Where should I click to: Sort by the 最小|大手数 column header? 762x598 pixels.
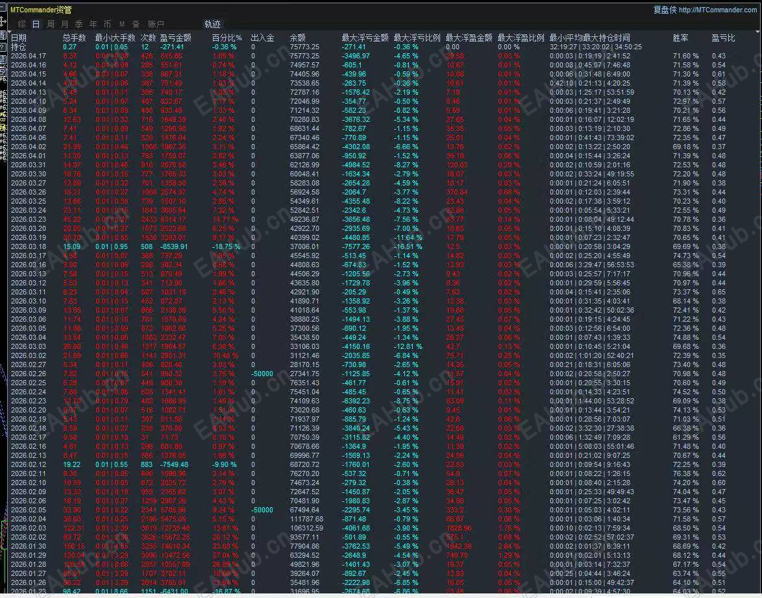point(115,38)
